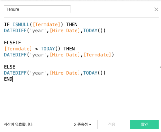Place cursor after END keyword

click(12, 79)
